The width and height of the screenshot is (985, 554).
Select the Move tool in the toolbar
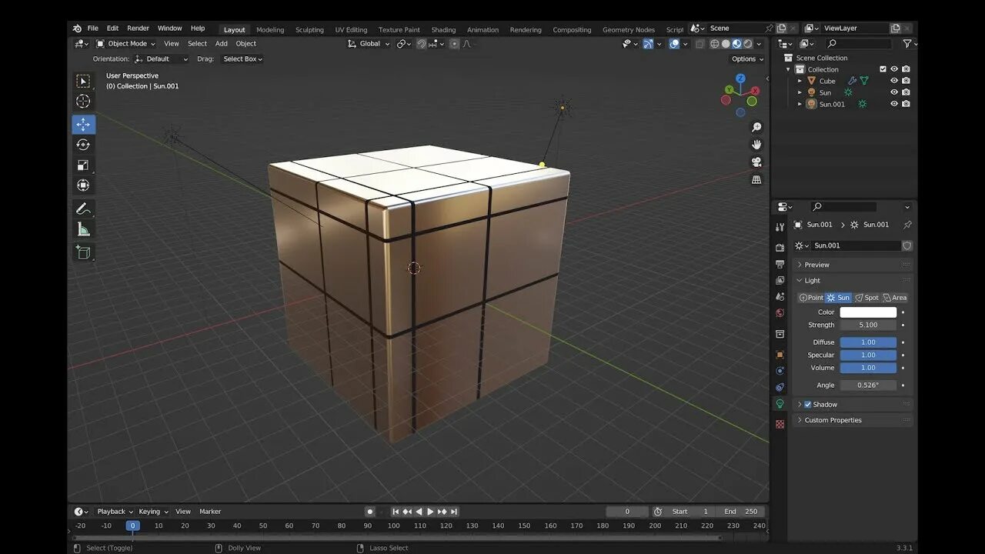83,124
